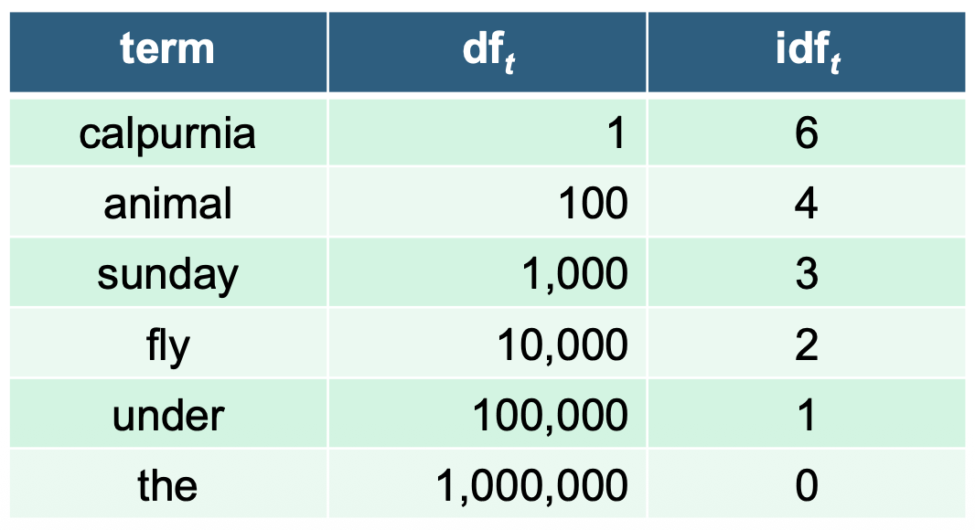Click the 'term' column header
Screen dimensions: 975x530
(x=167, y=49)
